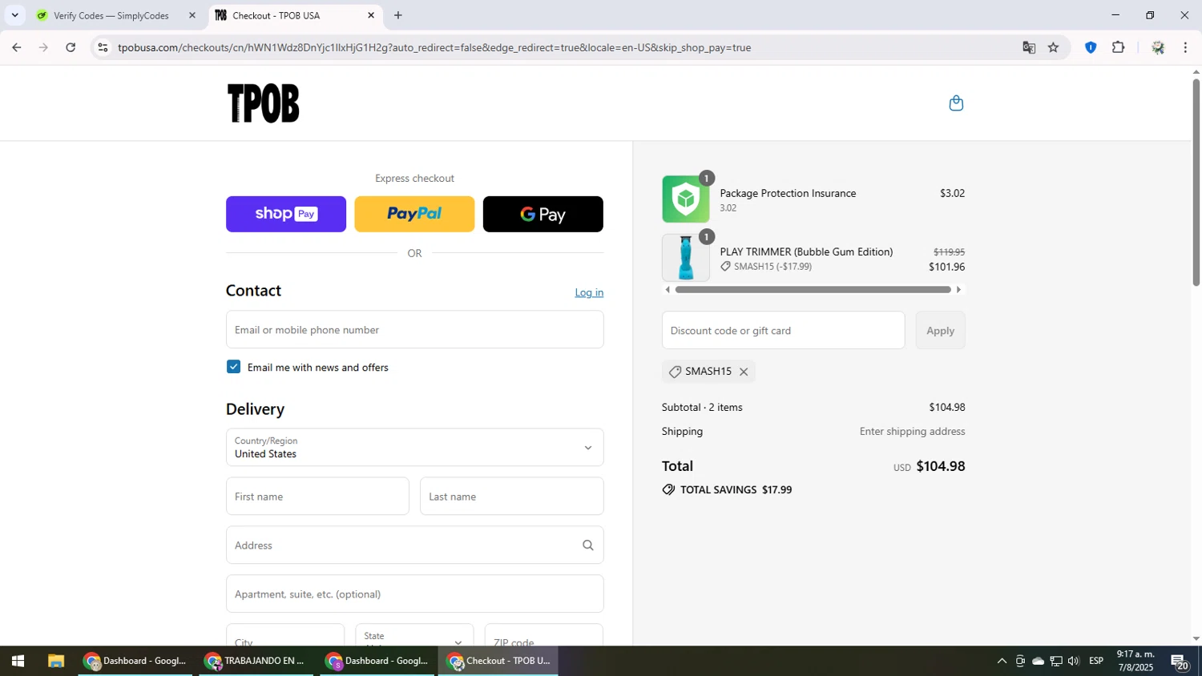
Task: Click the PLAY TRIMMER product thumbnail
Action: 686,257
